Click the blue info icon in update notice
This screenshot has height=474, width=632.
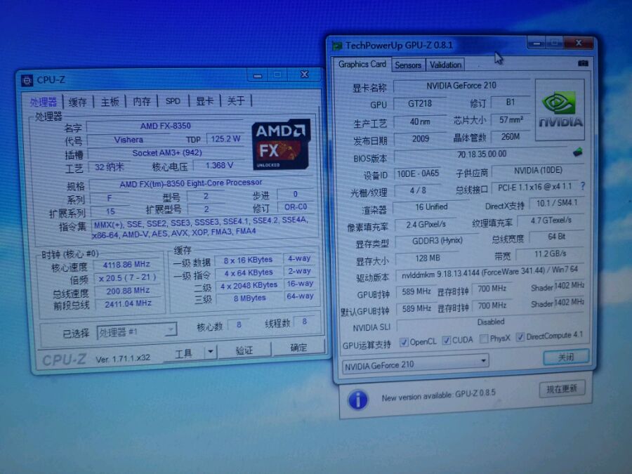click(358, 400)
